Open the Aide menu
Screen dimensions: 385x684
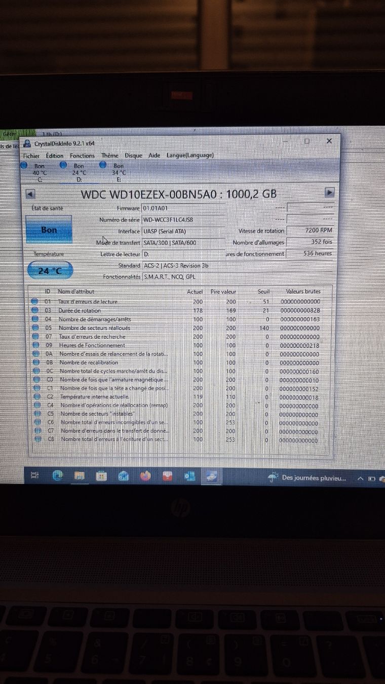pyautogui.click(x=155, y=156)
